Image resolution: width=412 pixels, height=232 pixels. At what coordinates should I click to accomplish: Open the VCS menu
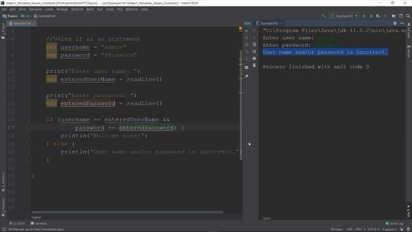click(x=120, y=9)
